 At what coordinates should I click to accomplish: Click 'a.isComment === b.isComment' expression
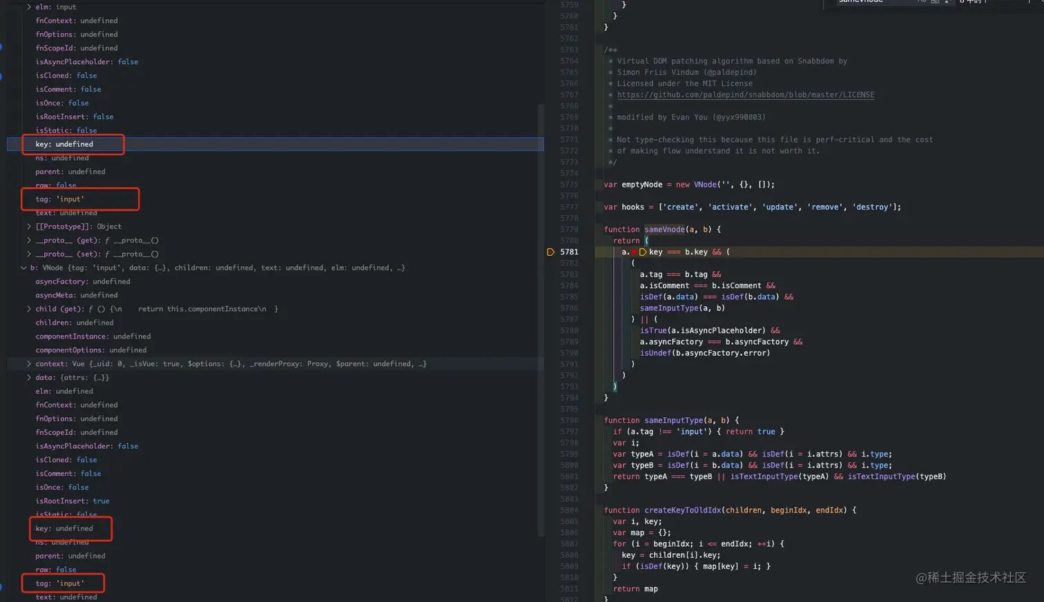700,285
